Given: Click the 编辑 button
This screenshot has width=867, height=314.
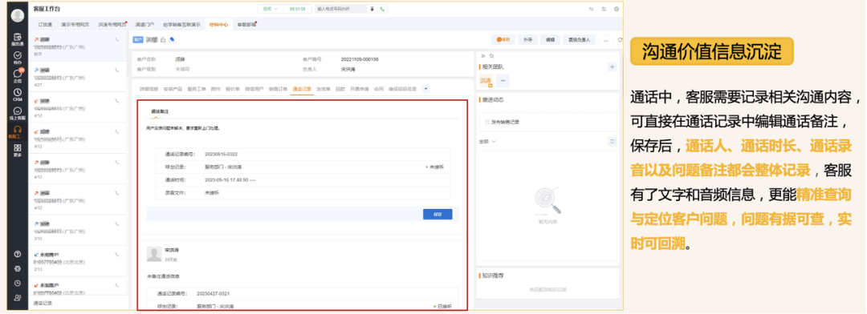Looking at the screenshot, I should 551,40.
